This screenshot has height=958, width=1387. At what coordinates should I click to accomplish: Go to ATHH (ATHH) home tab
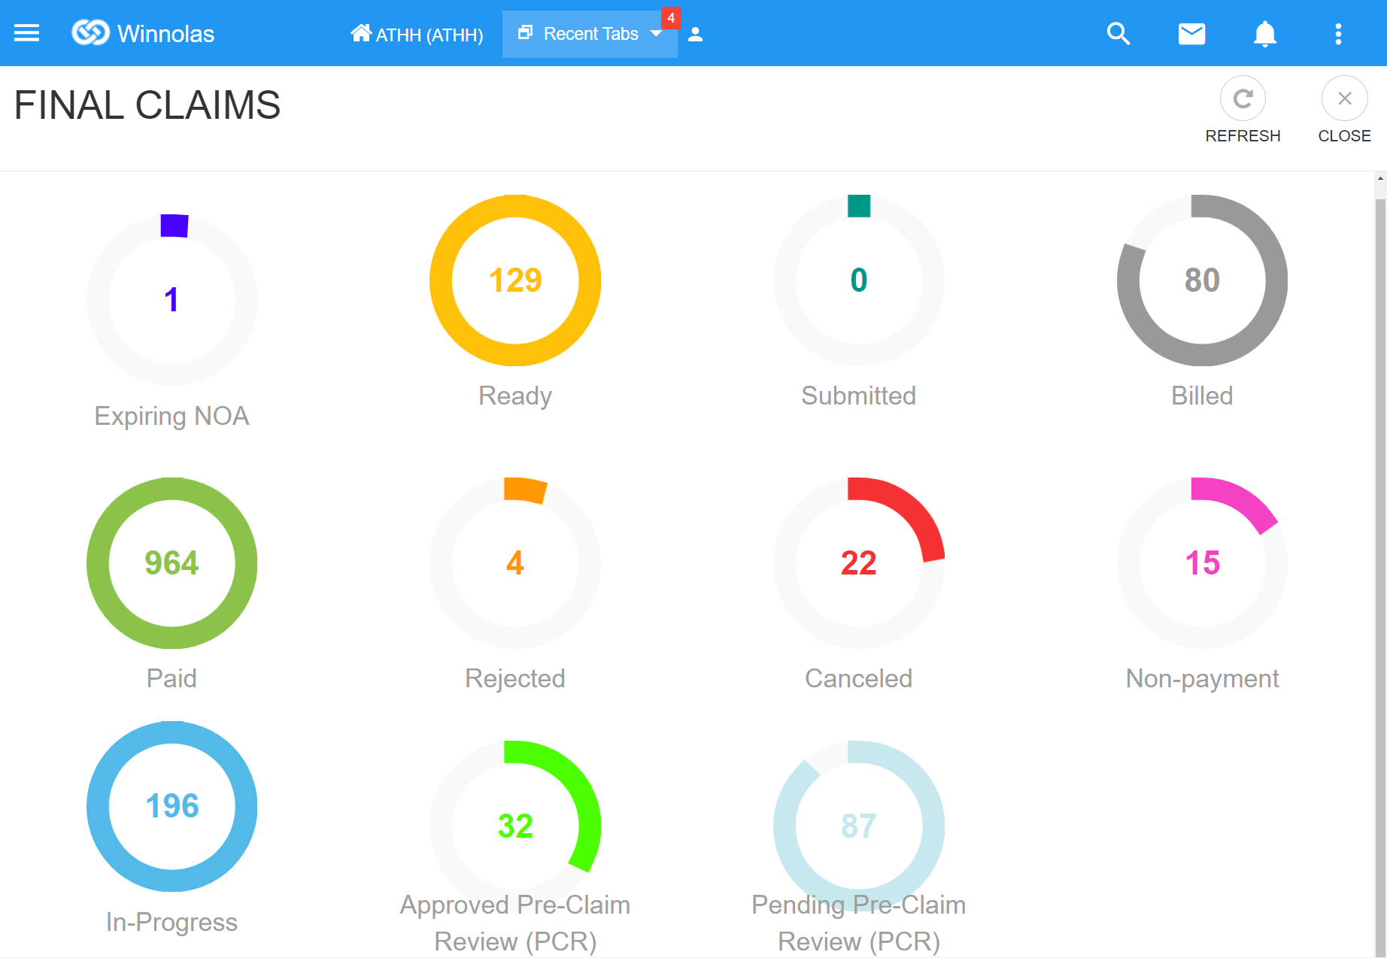(417, 35)
